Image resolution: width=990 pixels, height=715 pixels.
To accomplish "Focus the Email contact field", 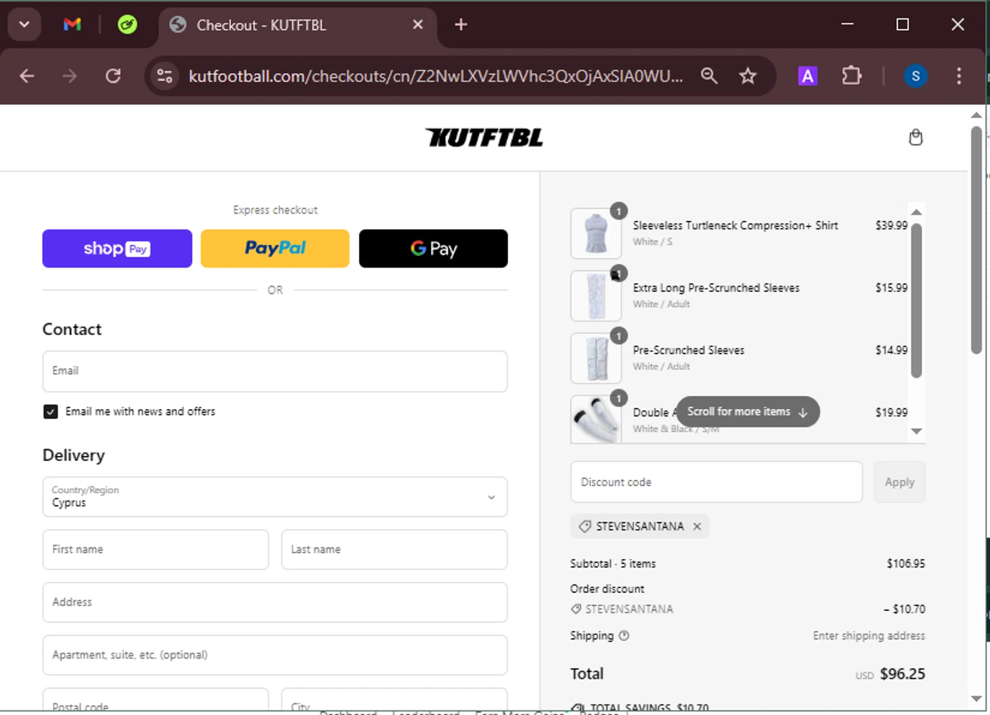I will 275,371.
